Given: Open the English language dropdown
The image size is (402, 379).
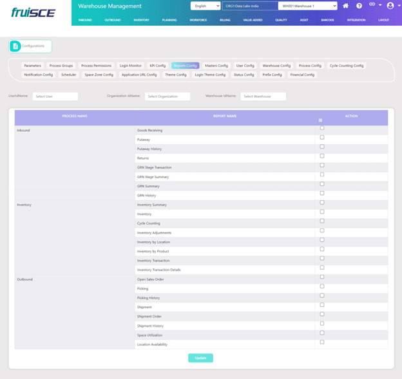Looking at the screenshot, I should tap(206, 6).
